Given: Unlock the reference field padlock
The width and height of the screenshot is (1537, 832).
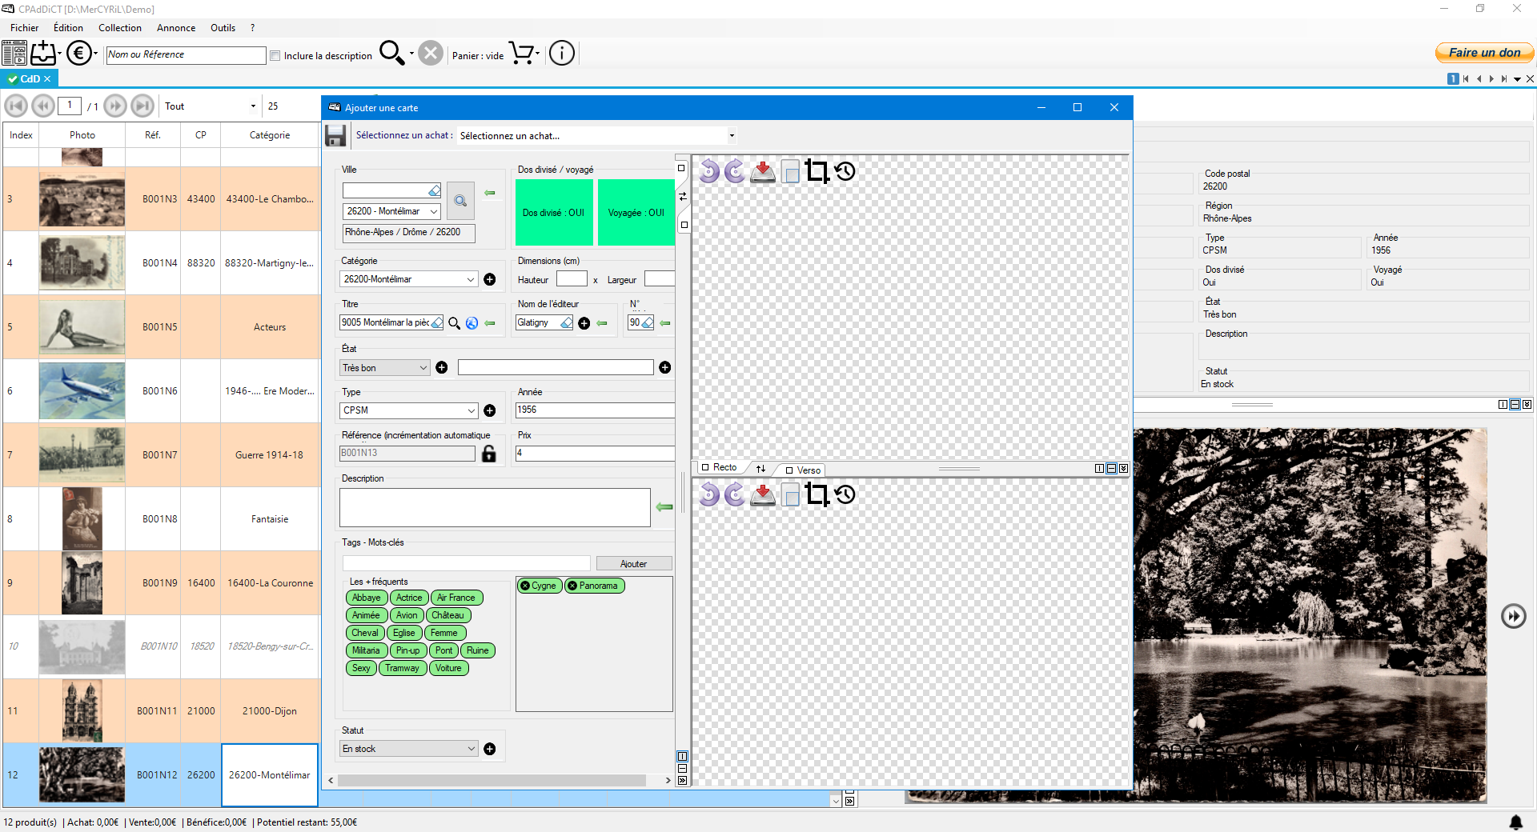Looking at the screenshot, I should (x=489, y=454).
